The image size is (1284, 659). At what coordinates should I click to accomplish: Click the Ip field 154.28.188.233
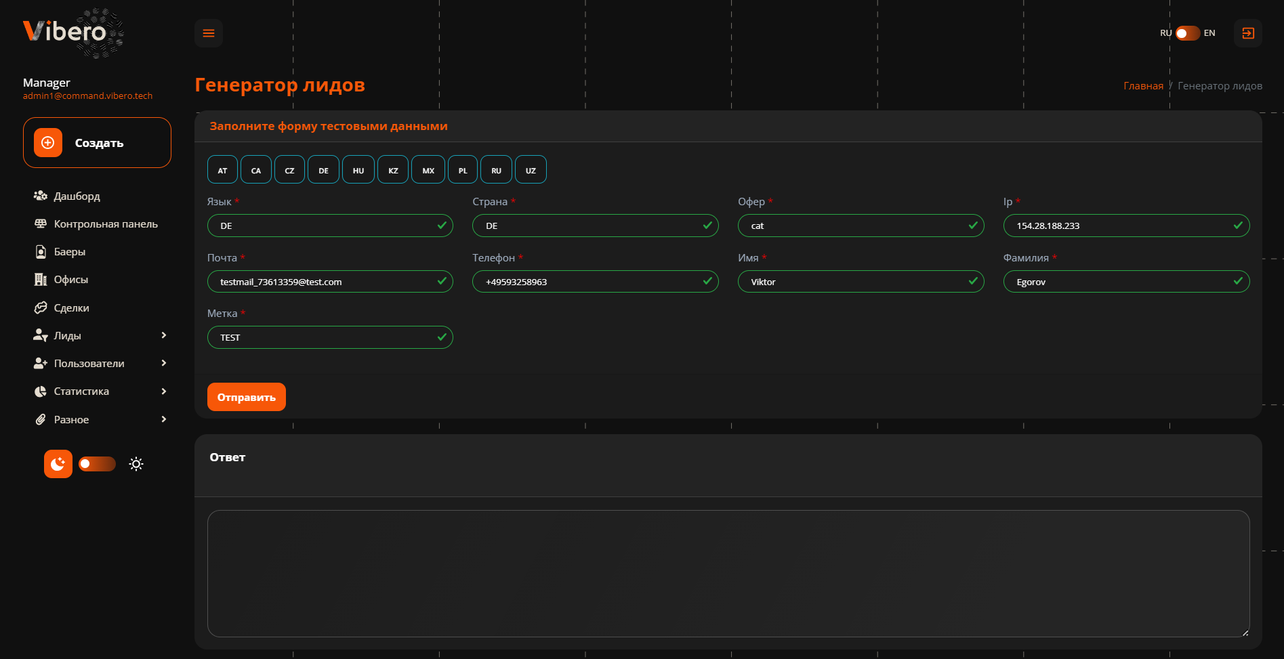pyautogui.click(x=1126, y=226)
